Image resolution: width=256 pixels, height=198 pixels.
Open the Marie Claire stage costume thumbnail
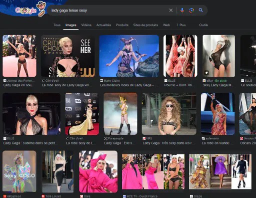(129, 56)
